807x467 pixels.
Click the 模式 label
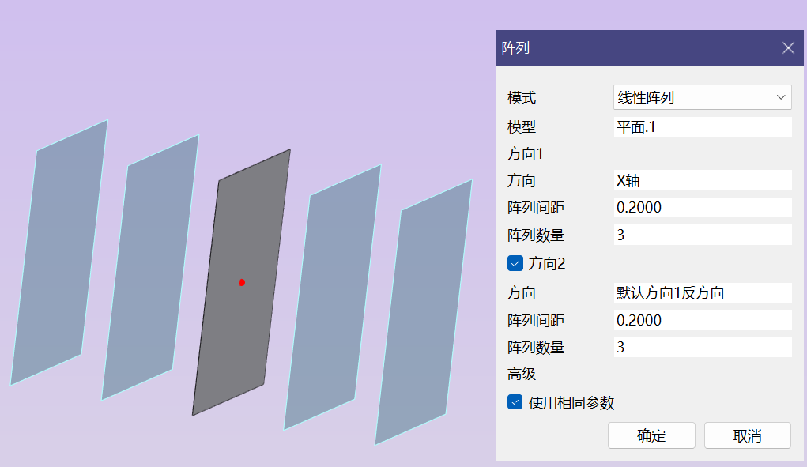(x=522, y=98)
